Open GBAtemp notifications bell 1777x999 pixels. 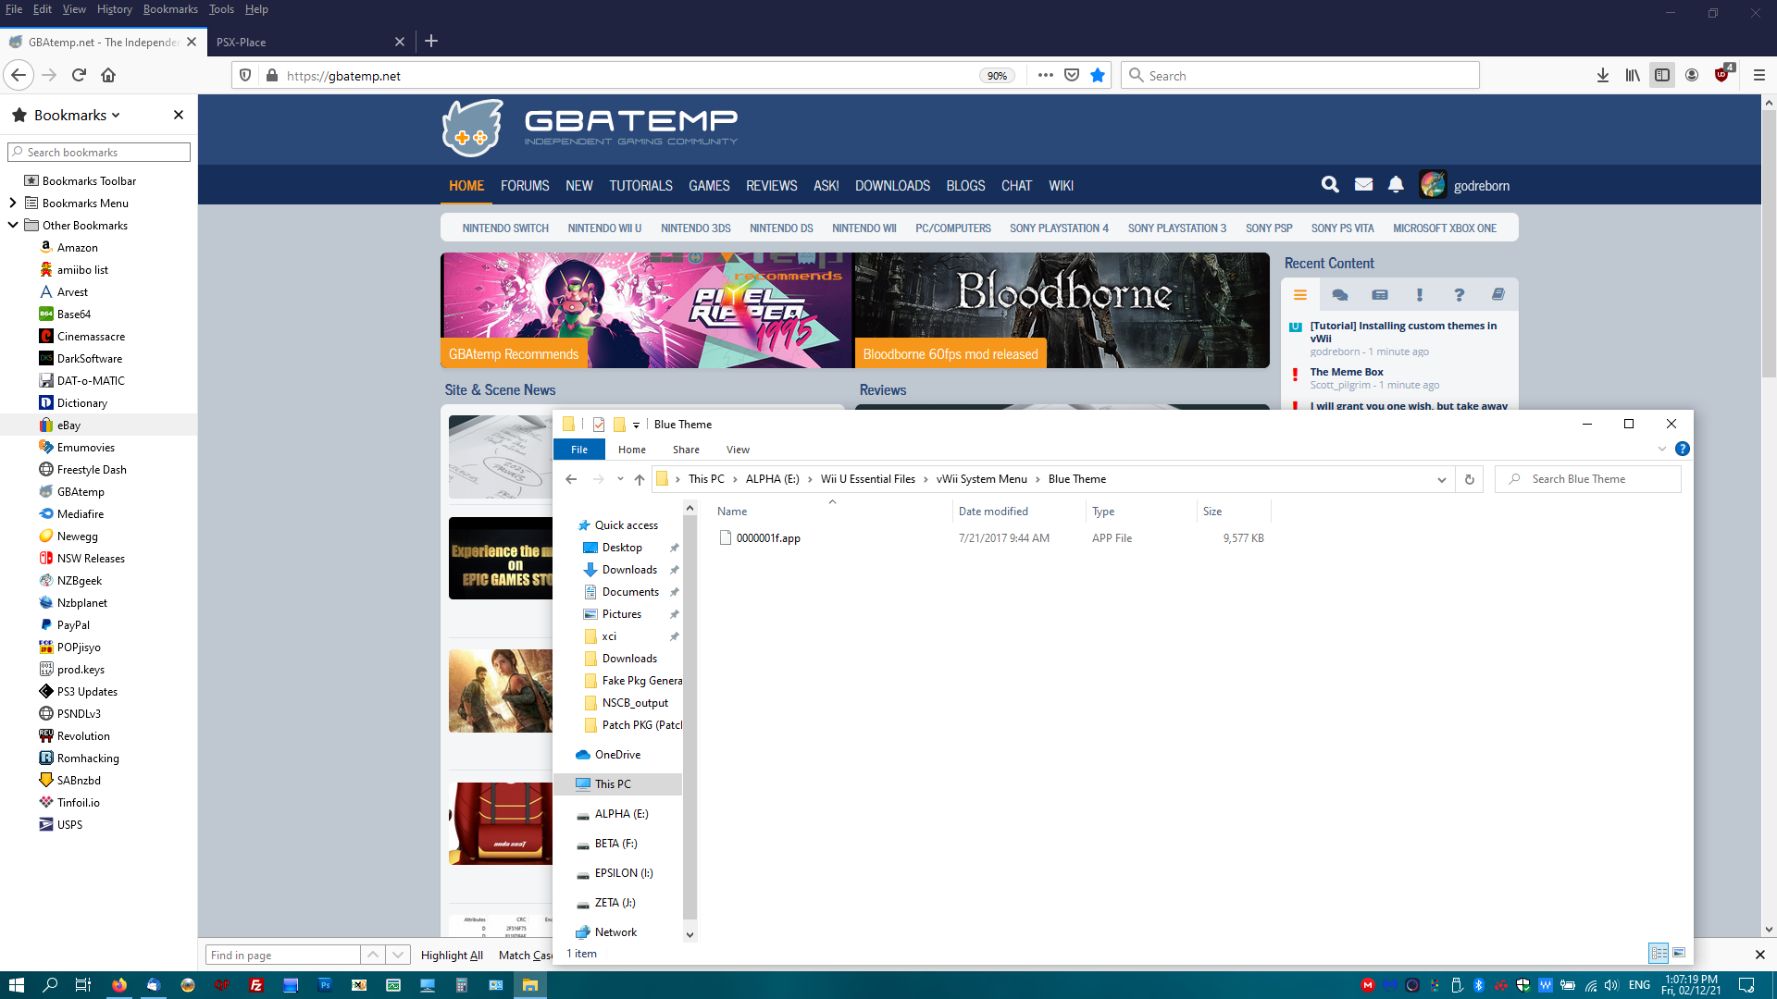coord(1396,185)
